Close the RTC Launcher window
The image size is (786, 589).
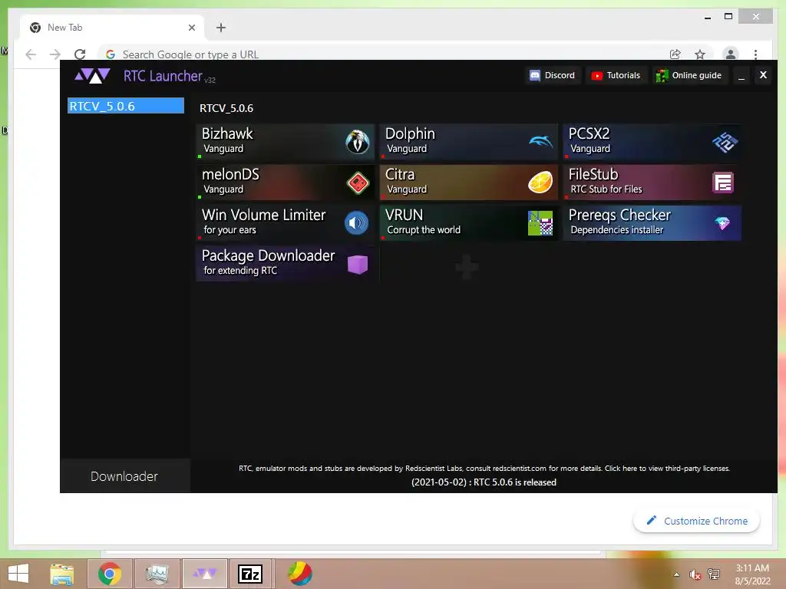coord(763,75)
